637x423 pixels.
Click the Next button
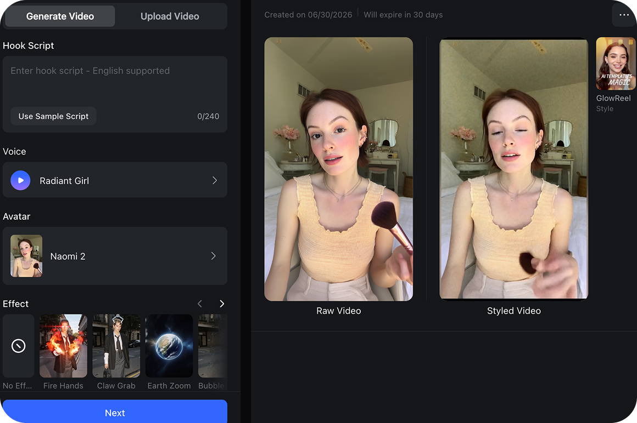[115, 413]
